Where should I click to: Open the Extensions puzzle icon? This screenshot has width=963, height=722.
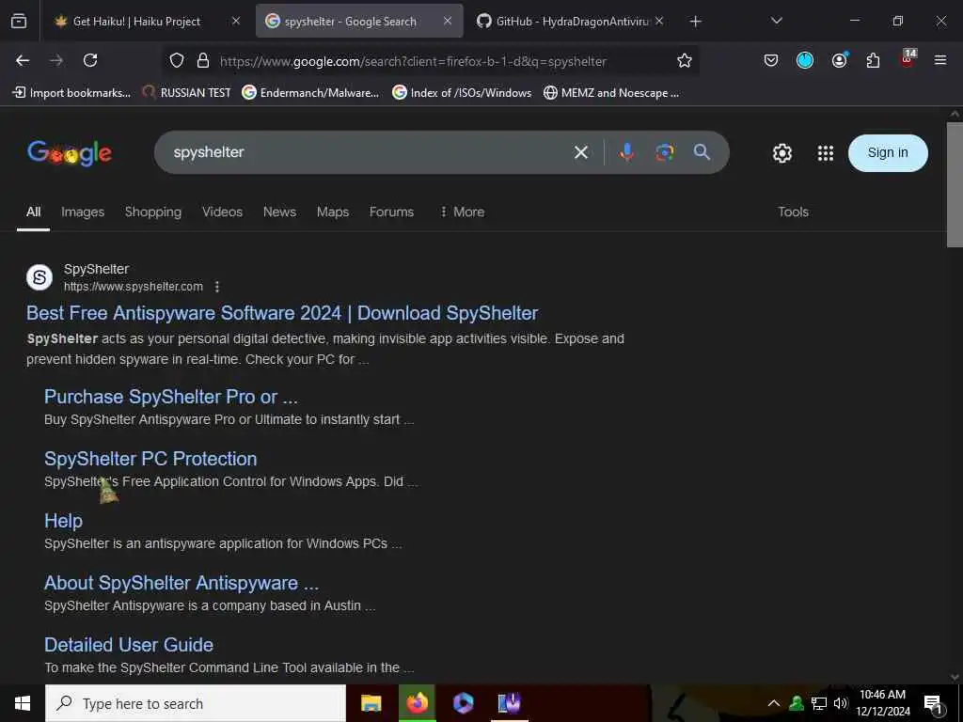[873, 60]
